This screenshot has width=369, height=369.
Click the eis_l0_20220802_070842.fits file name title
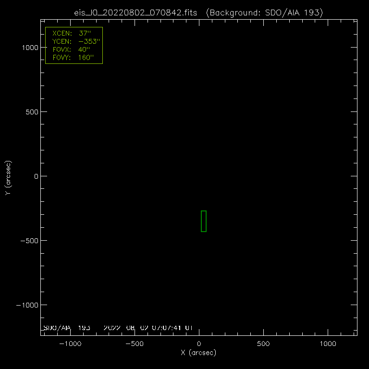tap(135, 13)
